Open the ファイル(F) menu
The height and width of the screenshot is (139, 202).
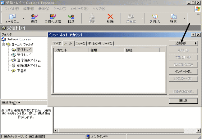pyautogui.click(x=12, y=9)
